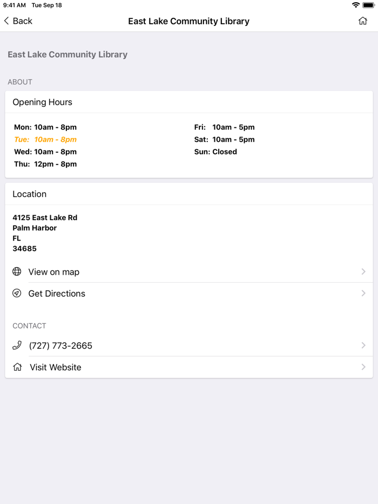Tap the 4125 East Lake Rd address
Screen dimensions: 378x504
(x=45, y=217)
